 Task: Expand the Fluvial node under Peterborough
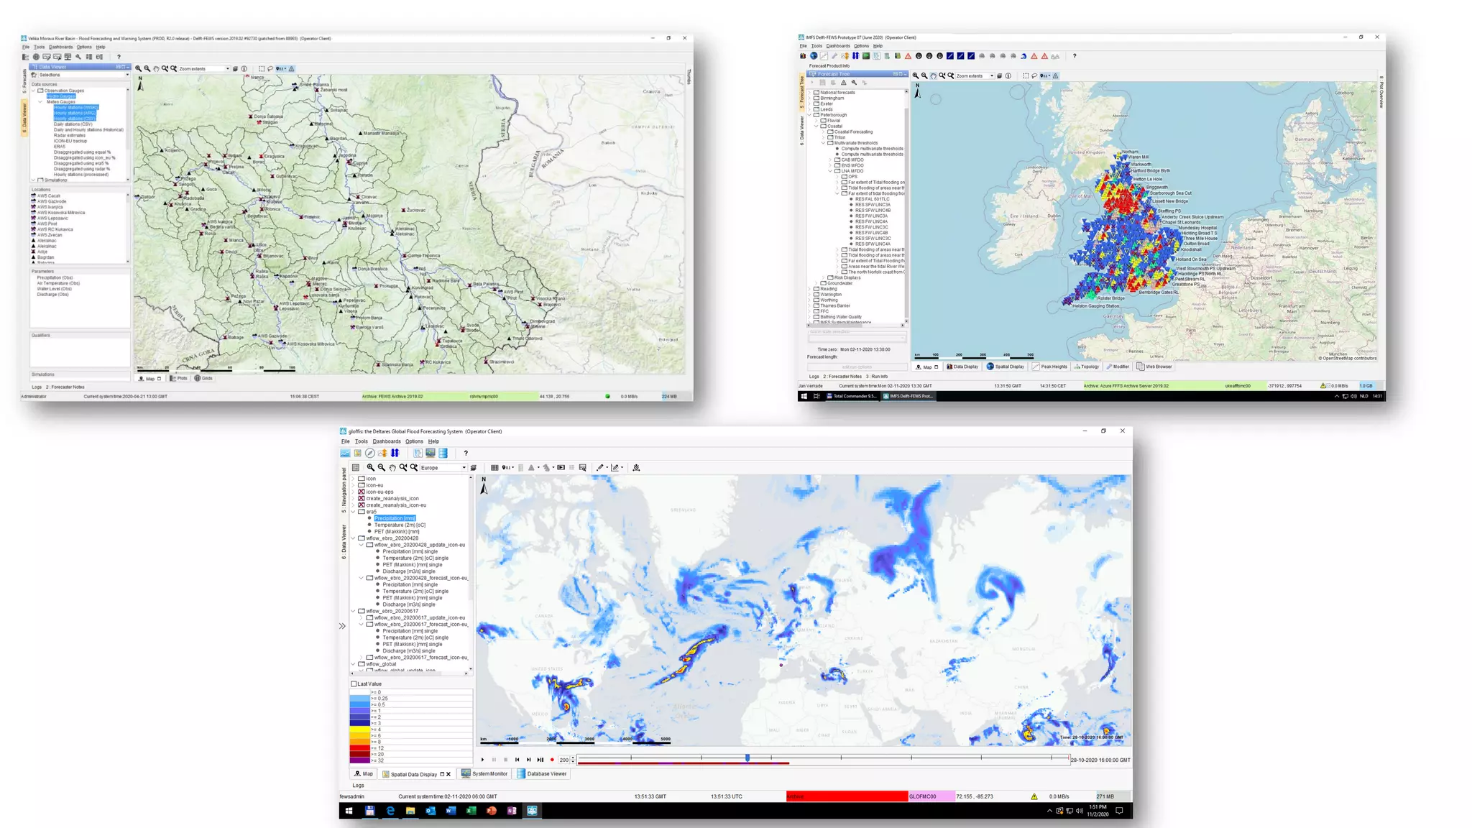(x=816, y=121)
